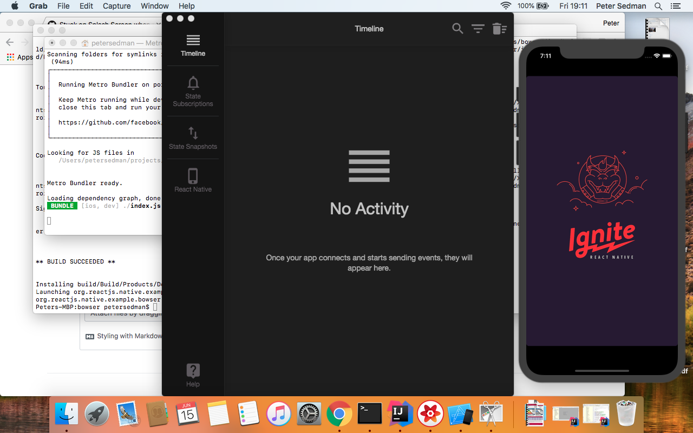
Task: Open Reminders in the Dock
Action: pyautogui.click(x=249, y=415)
